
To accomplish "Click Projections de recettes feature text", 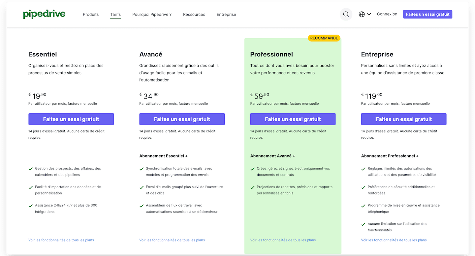I will coord(295,190).
